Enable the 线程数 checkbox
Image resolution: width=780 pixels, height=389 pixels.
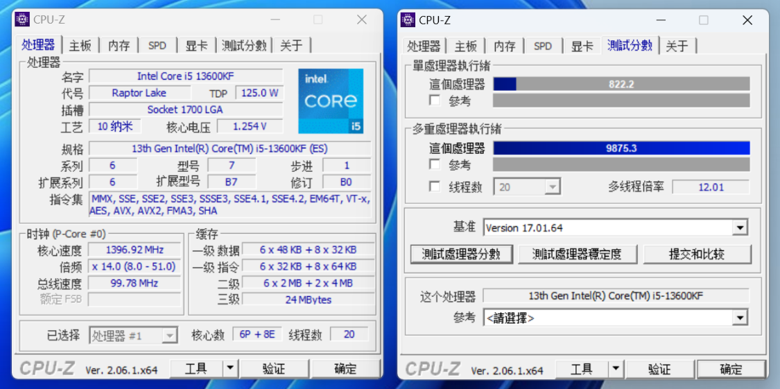(x=435, y=187)
